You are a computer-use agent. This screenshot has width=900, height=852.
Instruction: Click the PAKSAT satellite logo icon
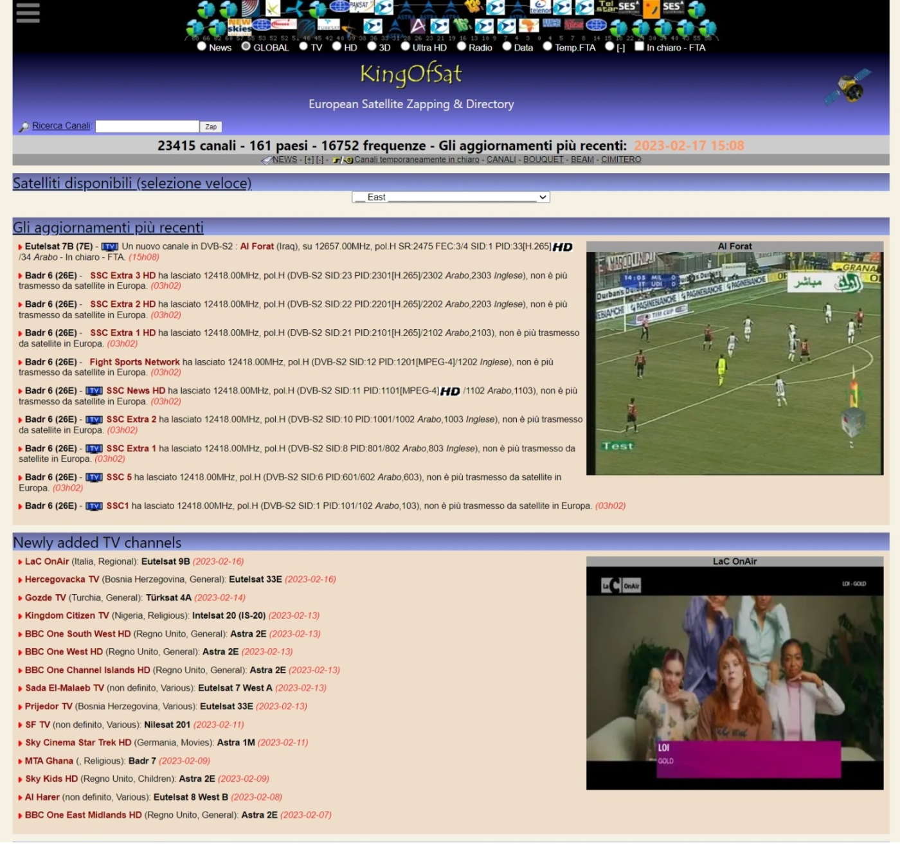click(x=361, y=5)
